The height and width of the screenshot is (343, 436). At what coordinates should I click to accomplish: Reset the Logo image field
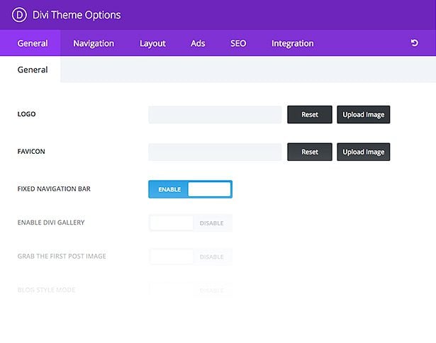pyautogui.click(x=310, y=115)
